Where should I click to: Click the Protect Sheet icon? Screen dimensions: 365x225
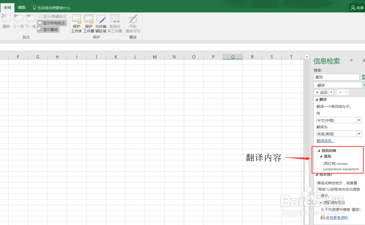[76, 24]
